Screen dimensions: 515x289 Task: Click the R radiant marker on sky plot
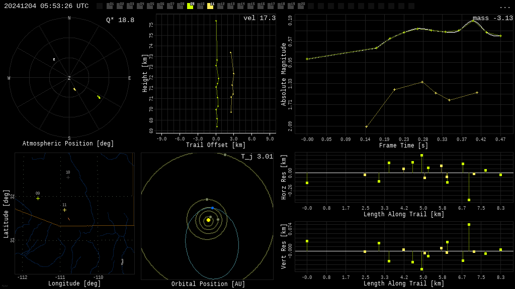pyautogui.click(x=54, y=60)
